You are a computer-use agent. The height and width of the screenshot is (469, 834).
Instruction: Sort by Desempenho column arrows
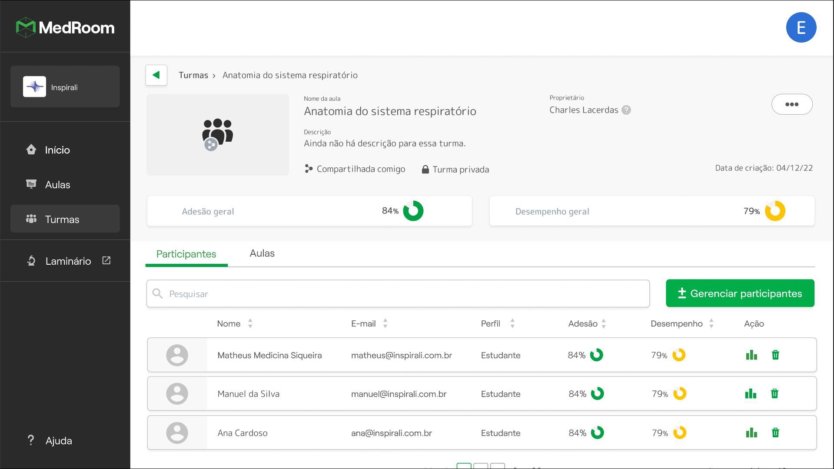711,323
